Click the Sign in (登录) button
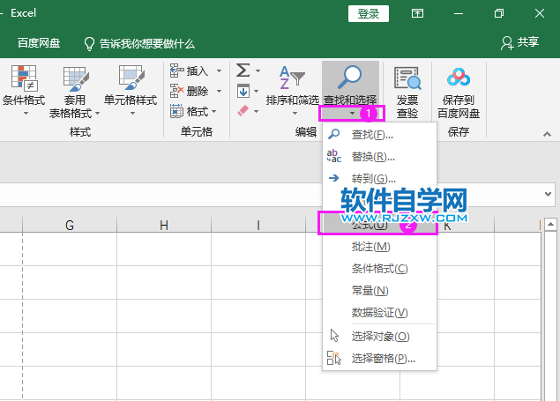560x401 pixels. (x=369, y=13)
